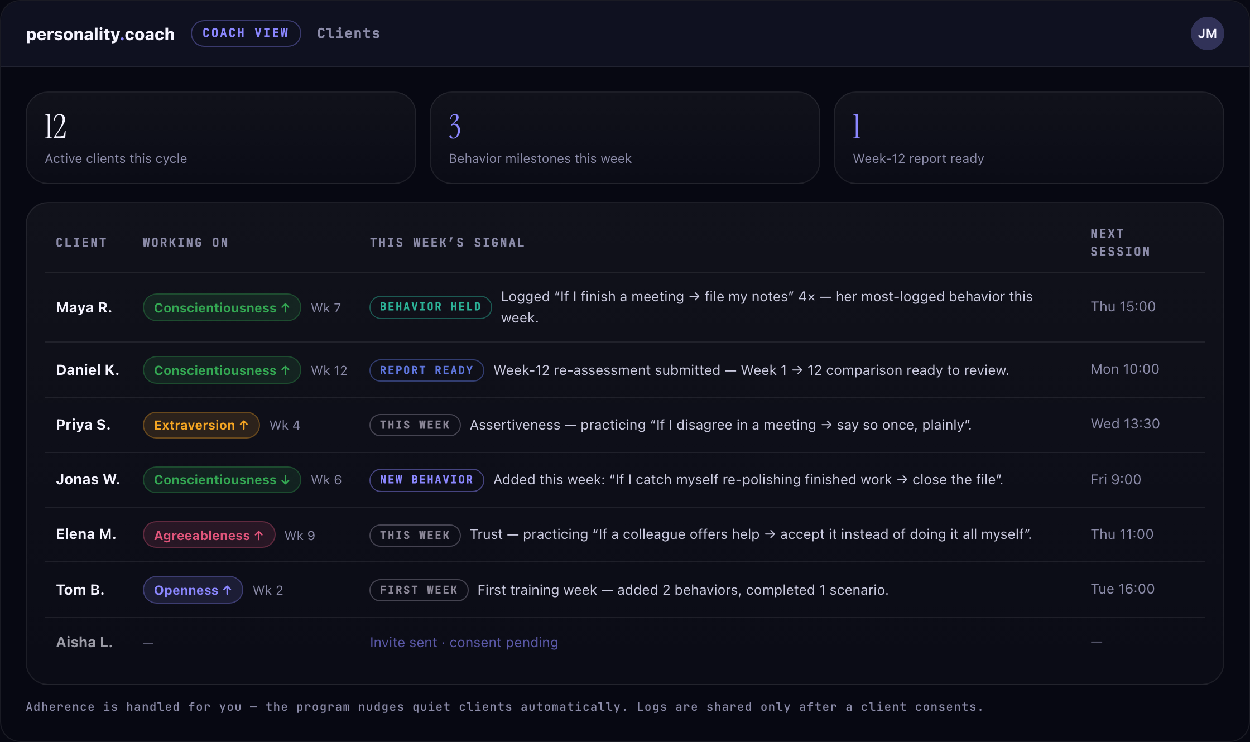Screen dimensions: 1250x742
Task: Open client Aisha L.
Action: (84, 642)
